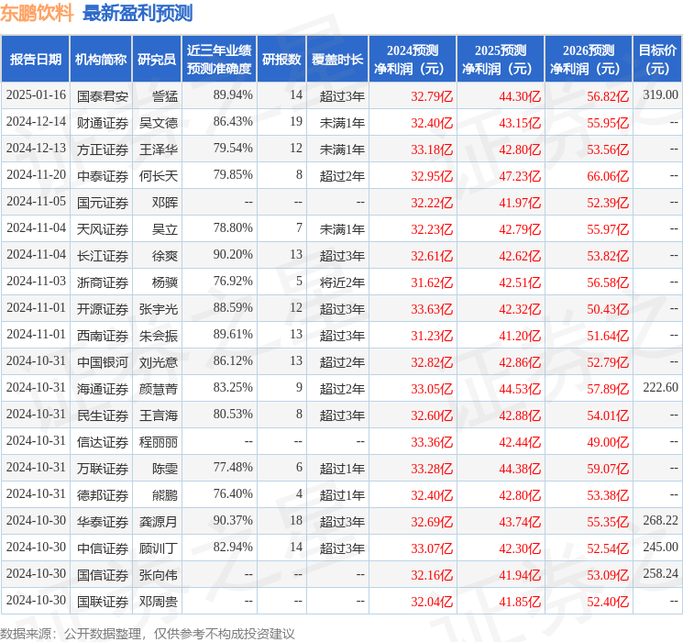Select the 财通证券 institution cell
The height and width of the screenshot is (642, 683).
click(x=103, y=123)
